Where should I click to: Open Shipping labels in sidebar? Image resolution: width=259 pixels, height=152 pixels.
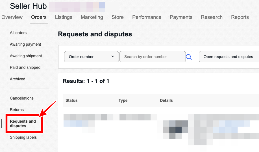coord(23,137)
